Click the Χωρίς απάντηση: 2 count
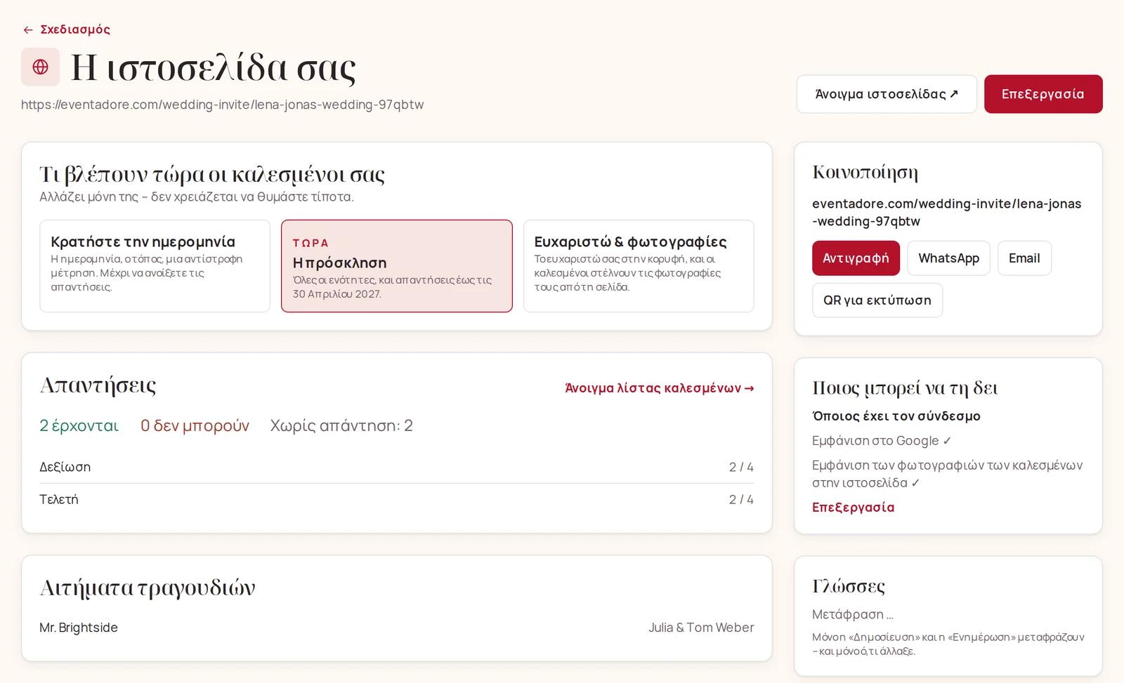 pyautogui.click(x=341, y=425)
